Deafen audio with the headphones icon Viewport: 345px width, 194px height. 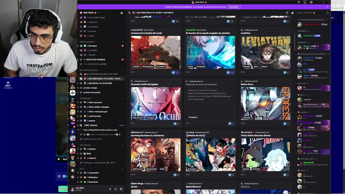116,189
